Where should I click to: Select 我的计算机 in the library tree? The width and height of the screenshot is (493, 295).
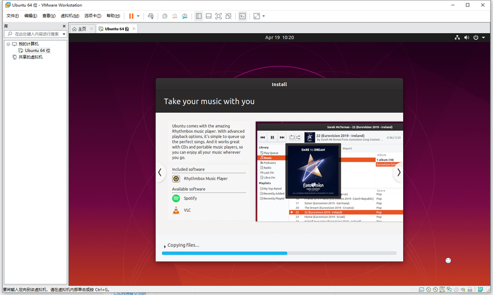28,44
